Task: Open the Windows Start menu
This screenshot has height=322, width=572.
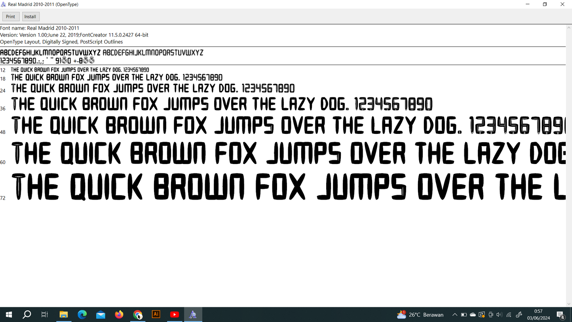Action: point(9,314)
